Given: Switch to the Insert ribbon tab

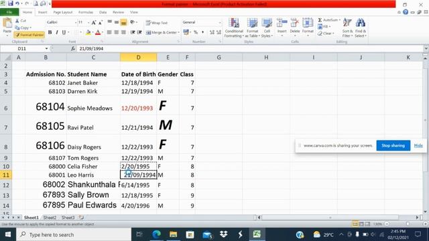Looking at the screenshot, I should click(x=42, y=12).
